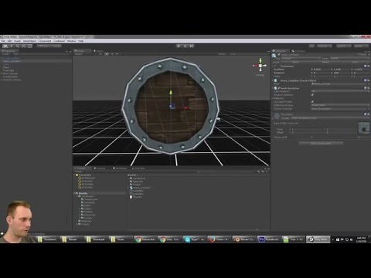Open Transform component gear settings
This screenshot has width=371, height=278.
tap(369, 66)
